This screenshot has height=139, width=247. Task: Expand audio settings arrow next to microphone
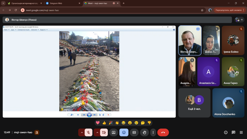tap(82, 132)
